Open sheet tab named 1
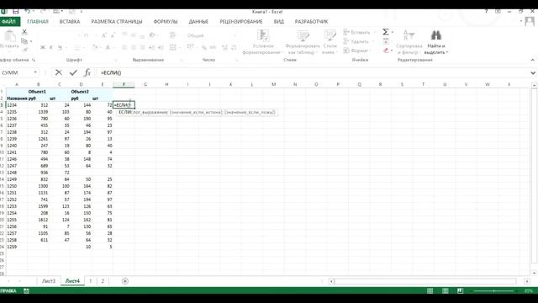 click(x=91, y=281)
